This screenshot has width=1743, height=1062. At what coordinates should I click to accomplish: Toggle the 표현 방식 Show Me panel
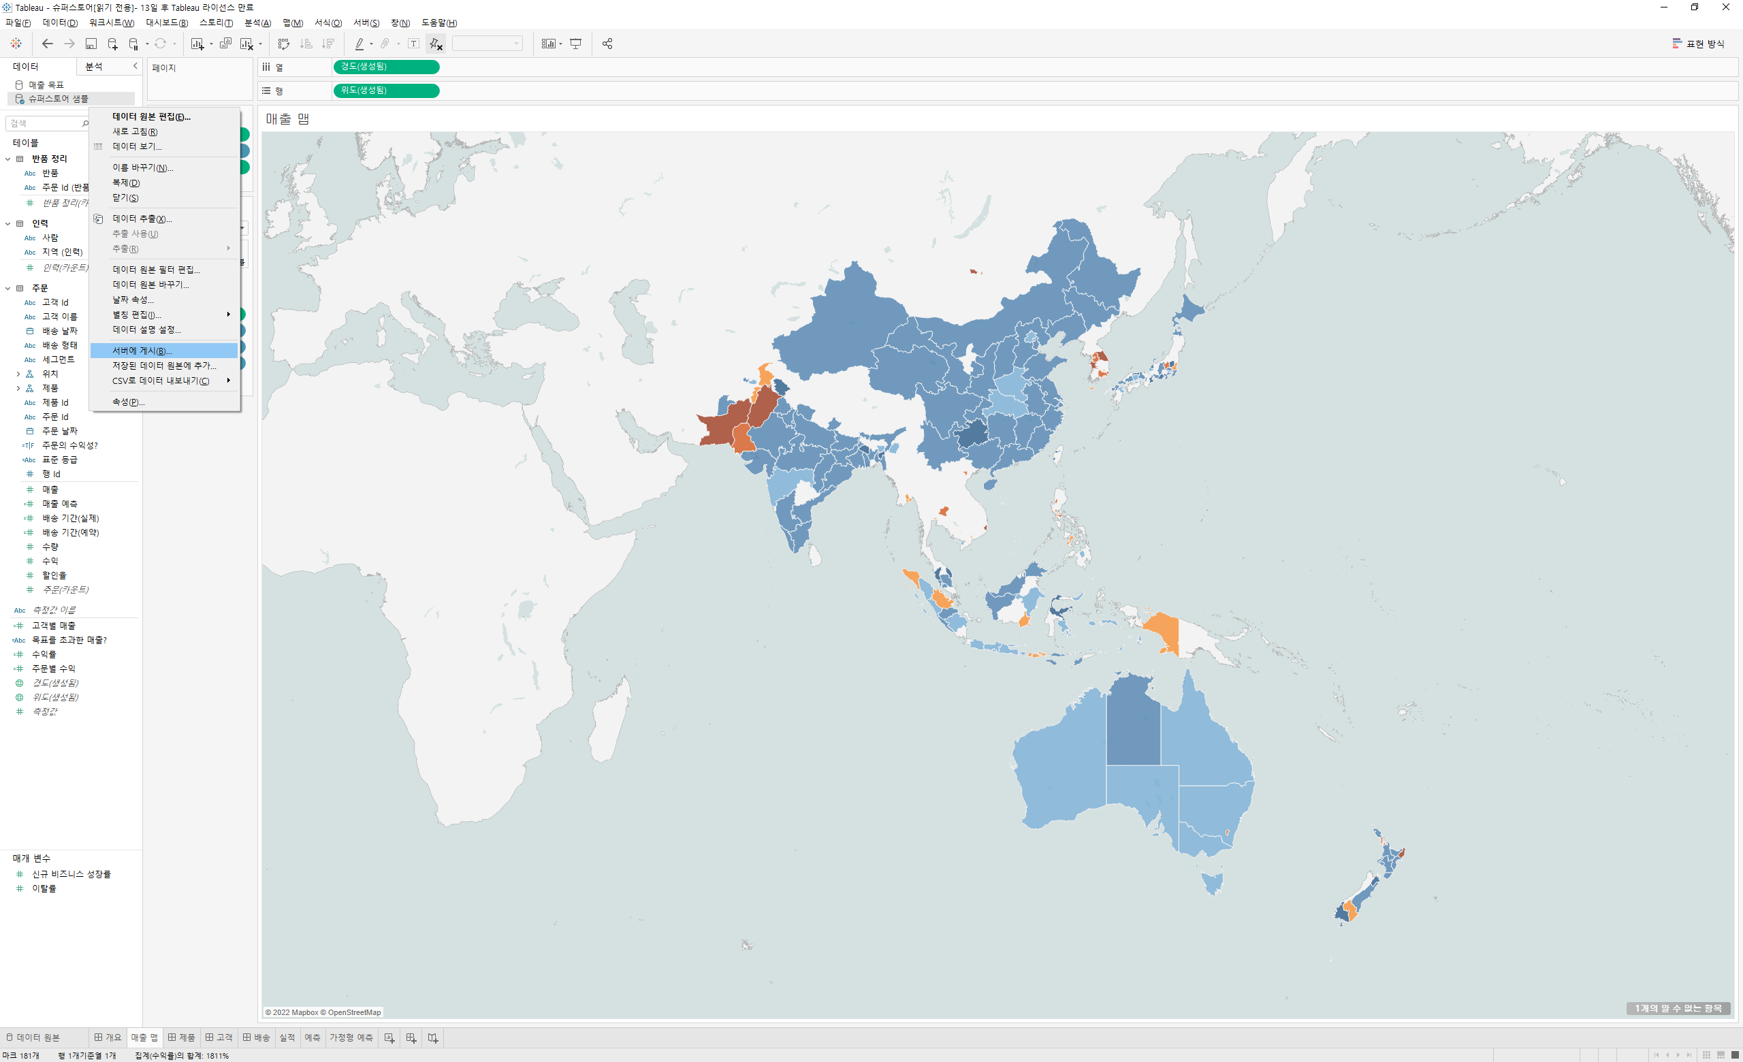(1698, 44)
